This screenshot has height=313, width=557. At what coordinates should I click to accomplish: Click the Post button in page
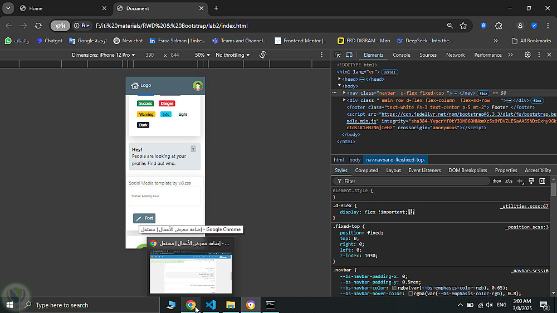(x=144, y=218)
